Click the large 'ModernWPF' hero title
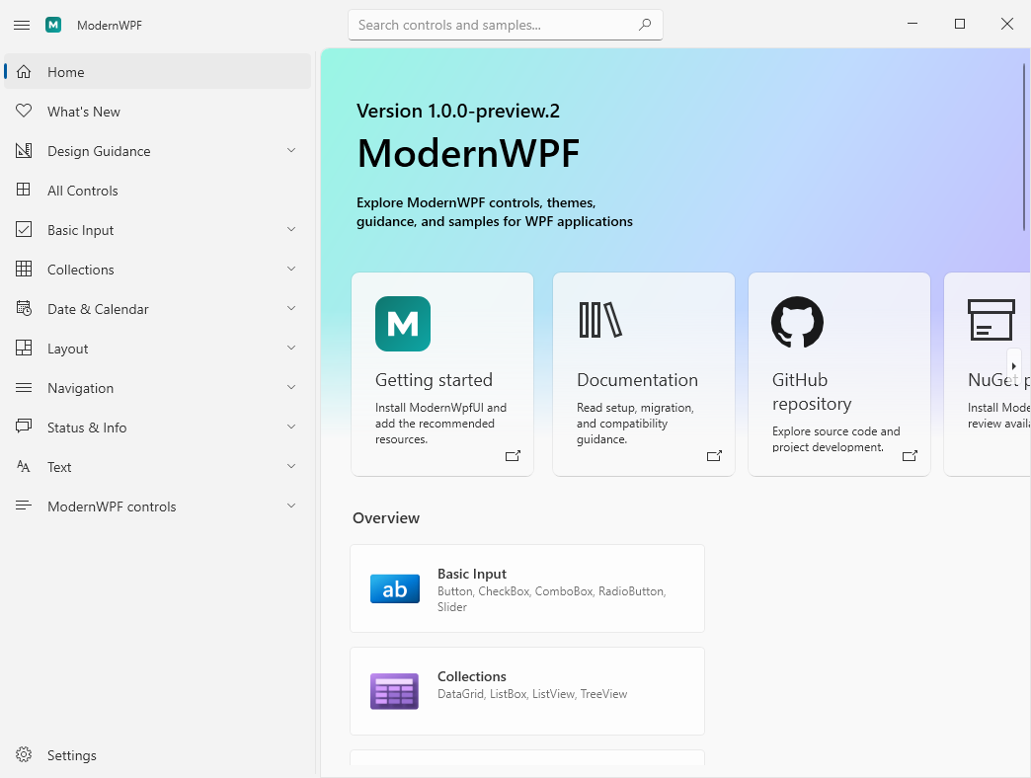The height and width of the screenshot is (778, 1031). tap(468, 154)
